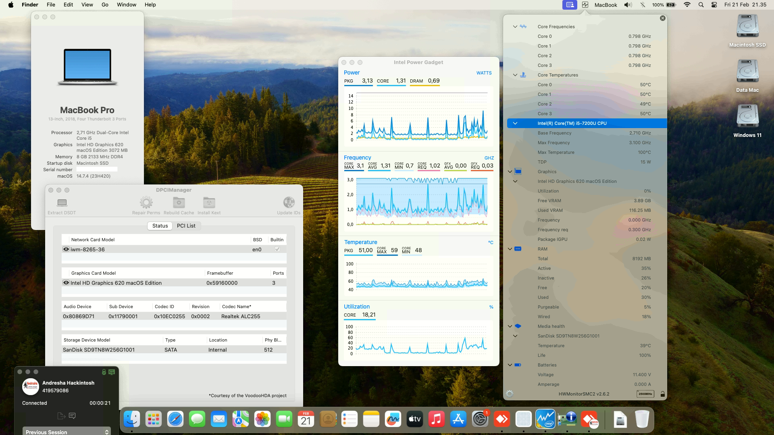Switch to Status tab in DPCIManager
The height and width of the screenshot is (435, 774).
160,226
